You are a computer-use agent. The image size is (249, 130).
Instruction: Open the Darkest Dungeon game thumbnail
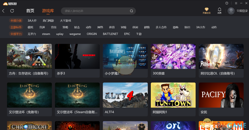pyautogui.click(x=77, y=125)
